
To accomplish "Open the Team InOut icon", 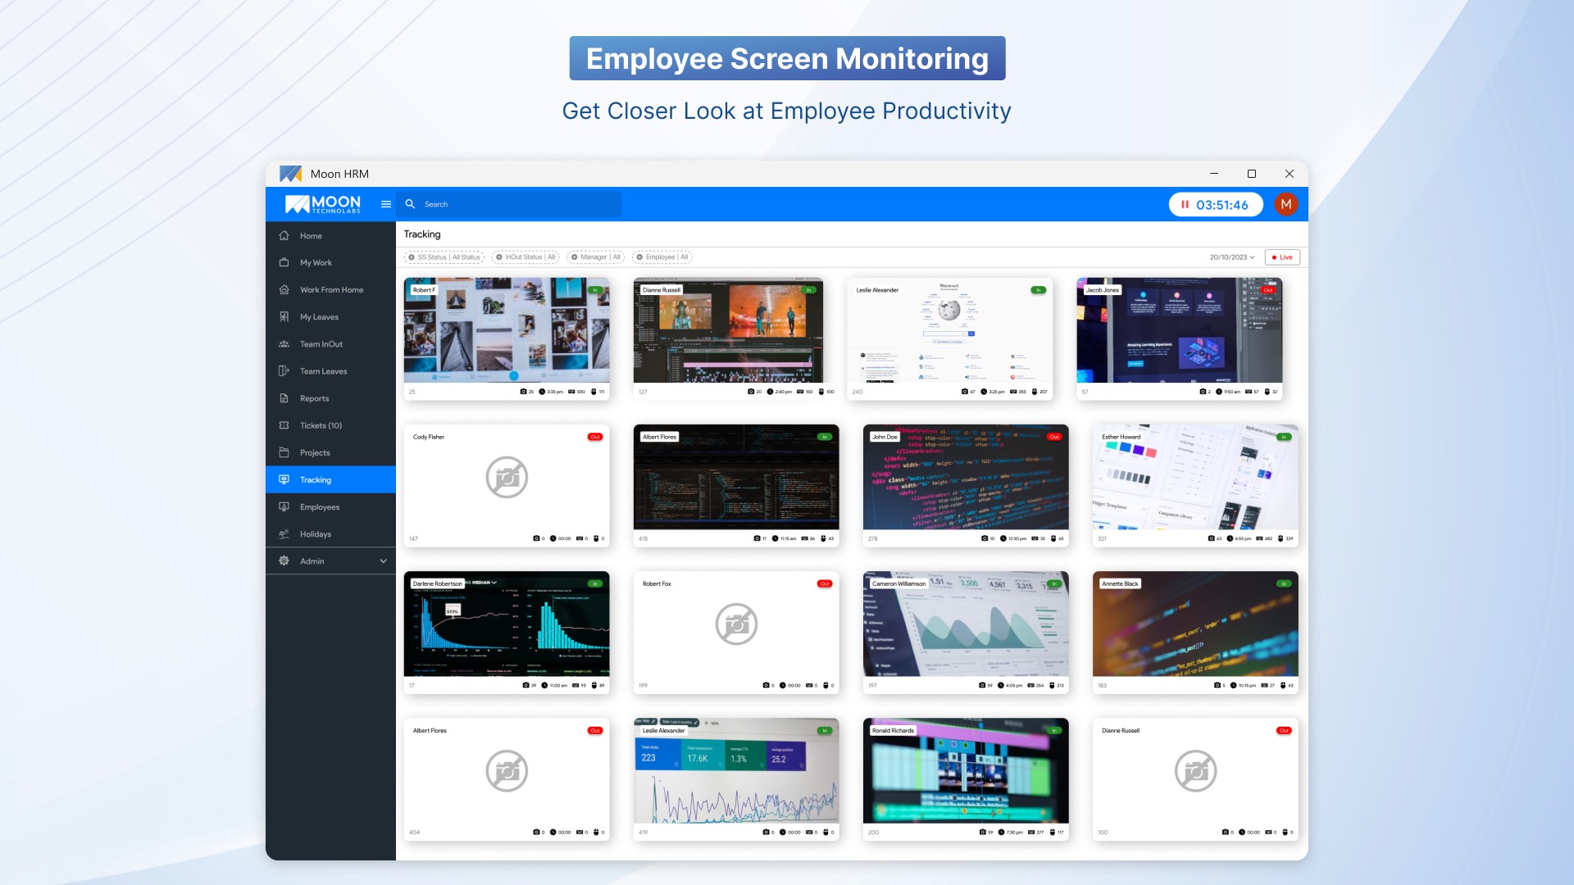I will coord(284,344).
